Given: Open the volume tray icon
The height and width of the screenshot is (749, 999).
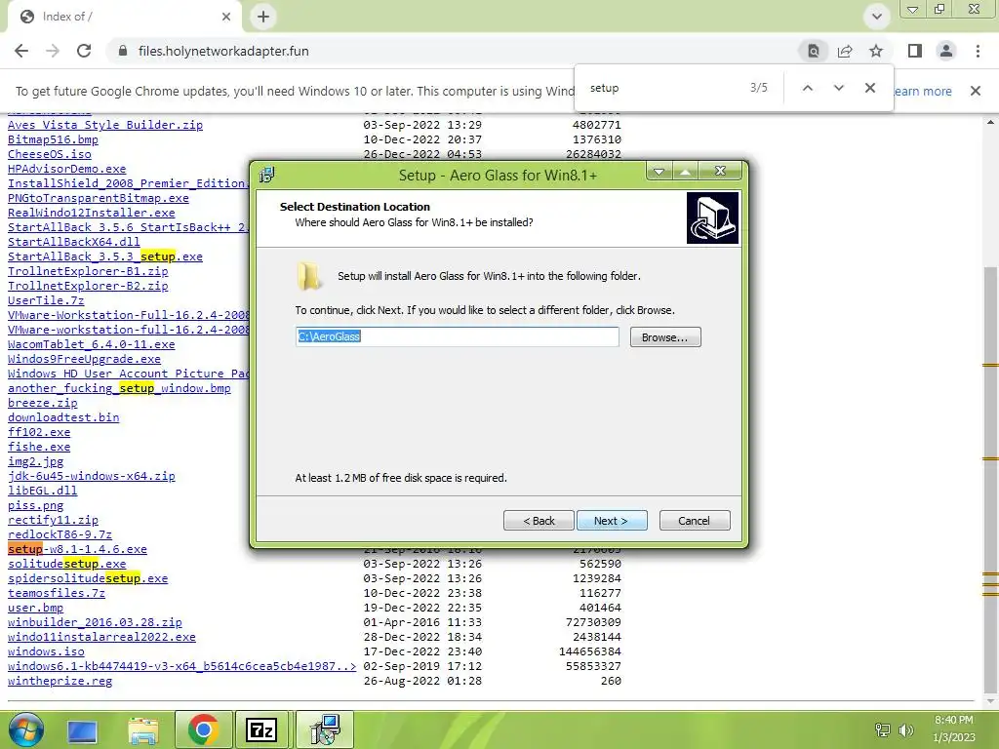Looking at the screenshot, I should pos(905,729).
